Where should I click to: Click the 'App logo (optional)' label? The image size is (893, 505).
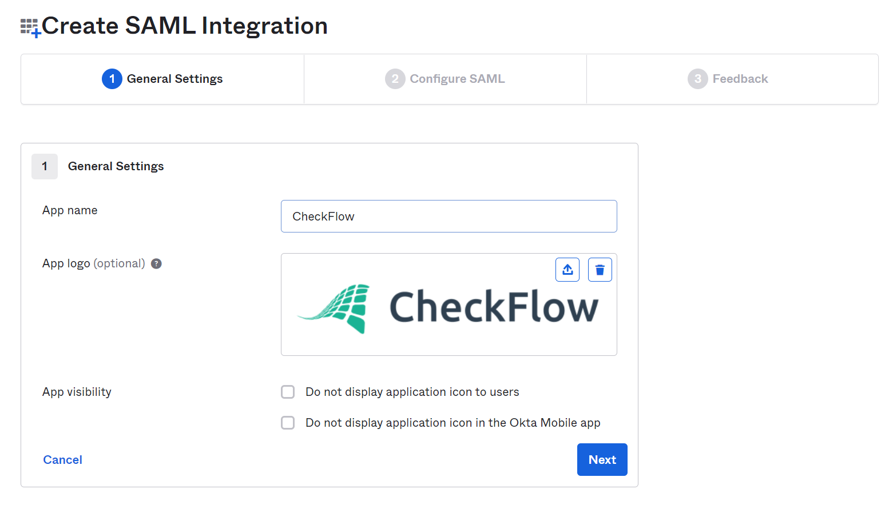point(94,263)
